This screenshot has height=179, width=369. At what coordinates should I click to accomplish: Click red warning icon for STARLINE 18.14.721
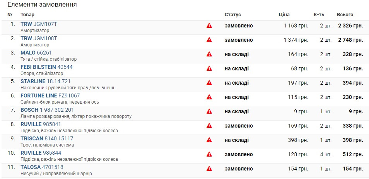[209, 83]
